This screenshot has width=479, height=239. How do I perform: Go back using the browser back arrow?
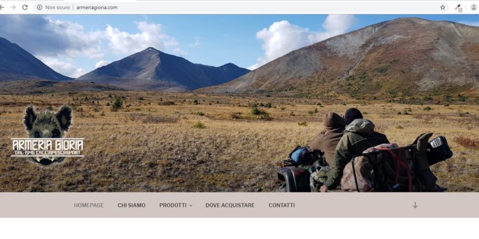click(2, 7)
